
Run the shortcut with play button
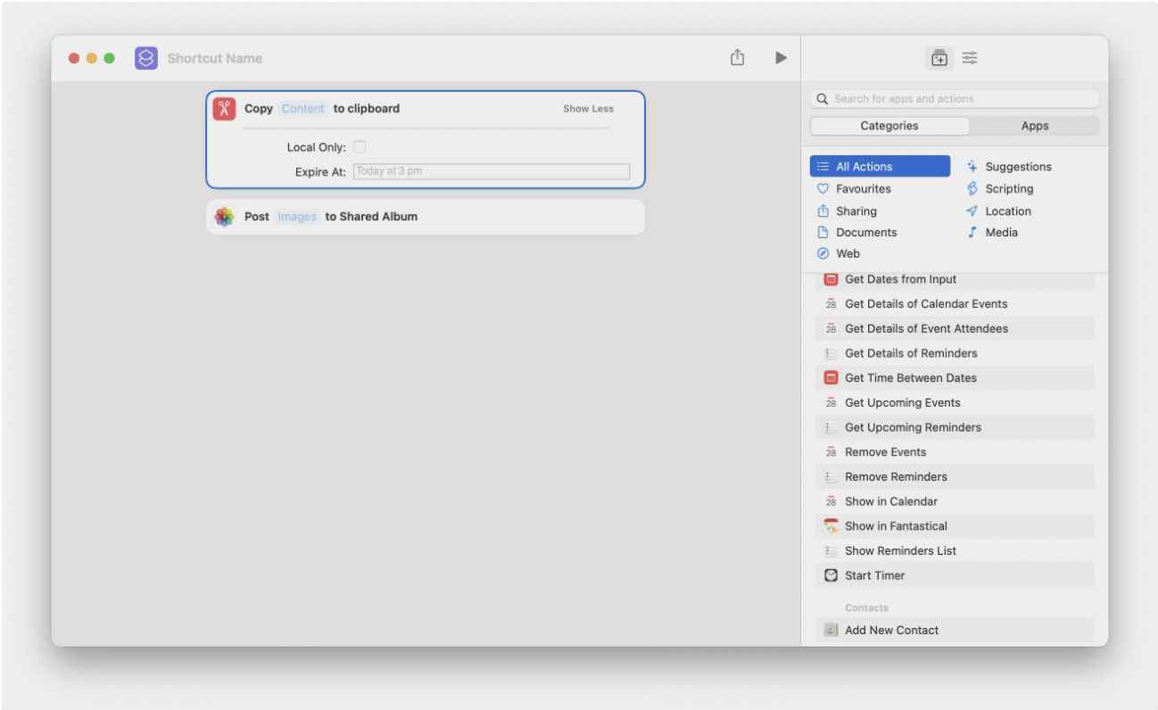tap(781, 57)
